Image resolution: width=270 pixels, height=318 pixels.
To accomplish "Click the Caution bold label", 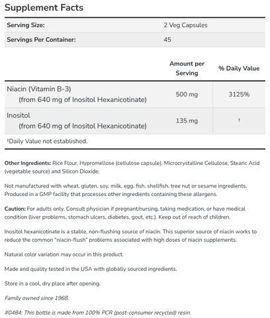I will (x=15, y=209).
